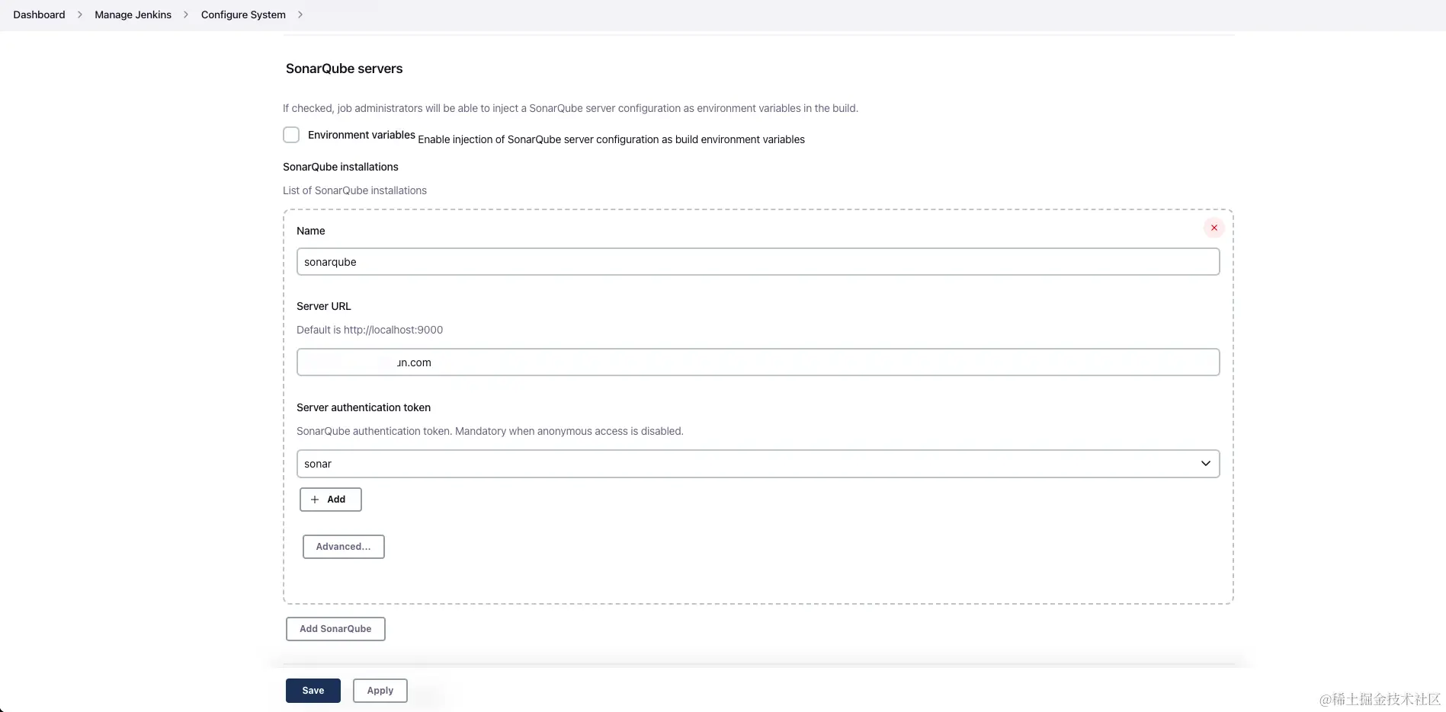Click the 'Server authentication token' label
Screen dimensions: 1446x712
(x=364, y=407)
